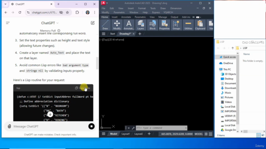Open command line customize wrench
Viewport: 266px width, 149px height.
[133, 128]
